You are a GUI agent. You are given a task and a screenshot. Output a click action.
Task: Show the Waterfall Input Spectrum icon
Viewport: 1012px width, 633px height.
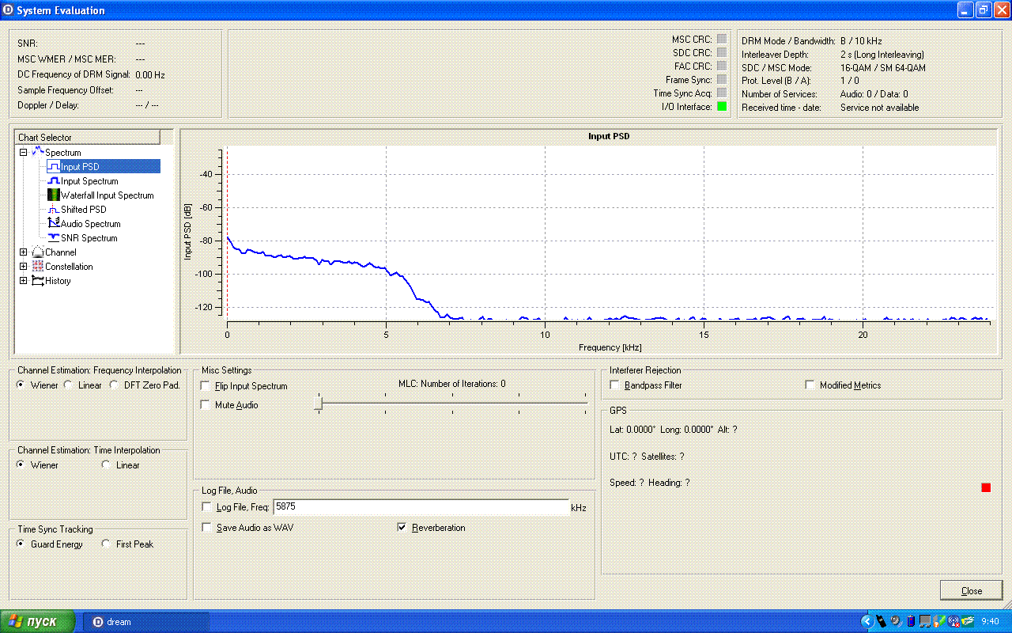click(x=53, y=195)
